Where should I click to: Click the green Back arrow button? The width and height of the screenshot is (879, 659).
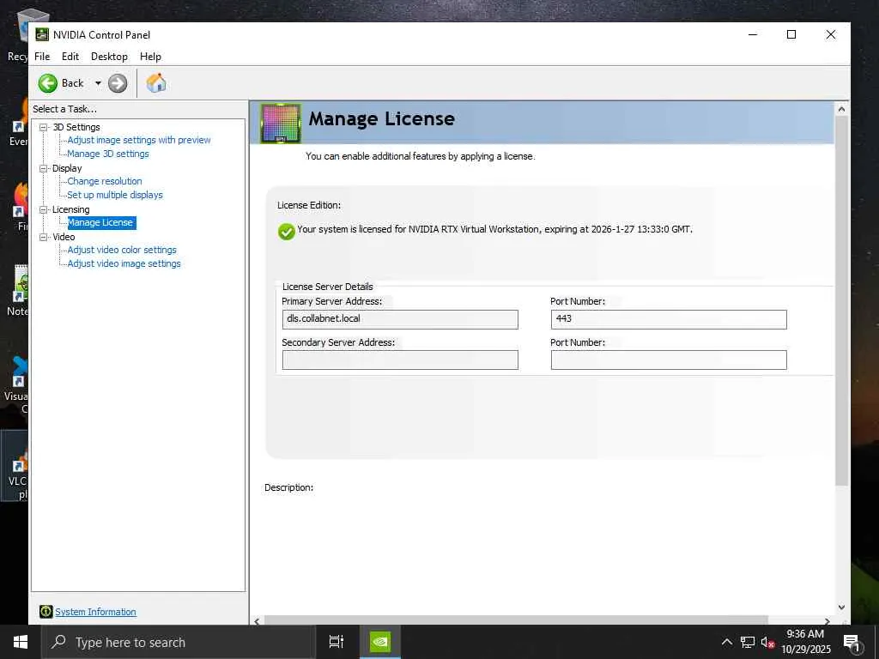click(x=48, y=83)
